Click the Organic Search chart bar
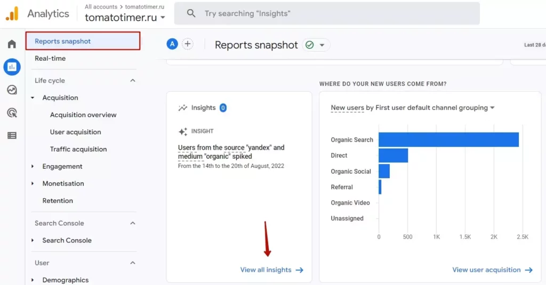546x285 pixels. click(x=448, y=140)
